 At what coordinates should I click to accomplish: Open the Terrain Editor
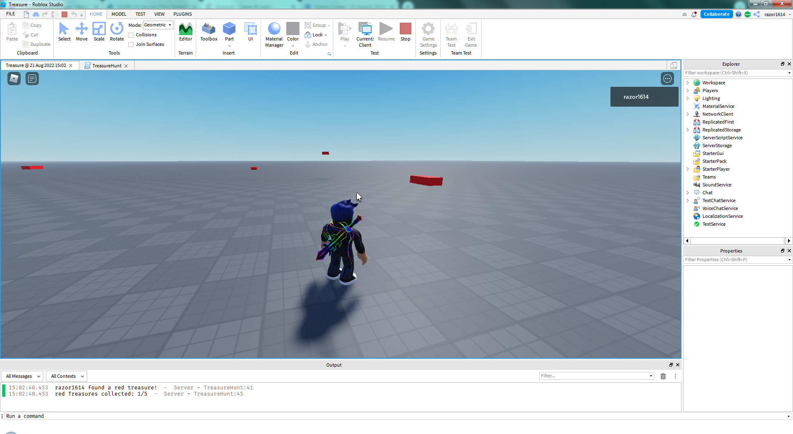pyautogui.click(x=185, y=32)
